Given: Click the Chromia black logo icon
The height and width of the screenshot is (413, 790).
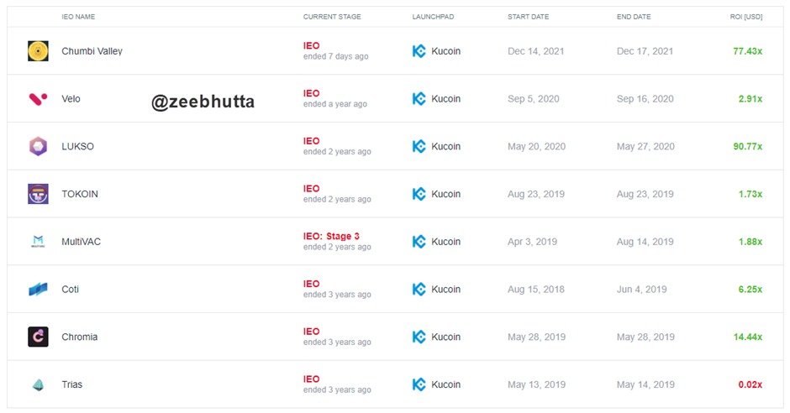Looking at the screenshot, I should pyautogui.click(x=38, y=337).
